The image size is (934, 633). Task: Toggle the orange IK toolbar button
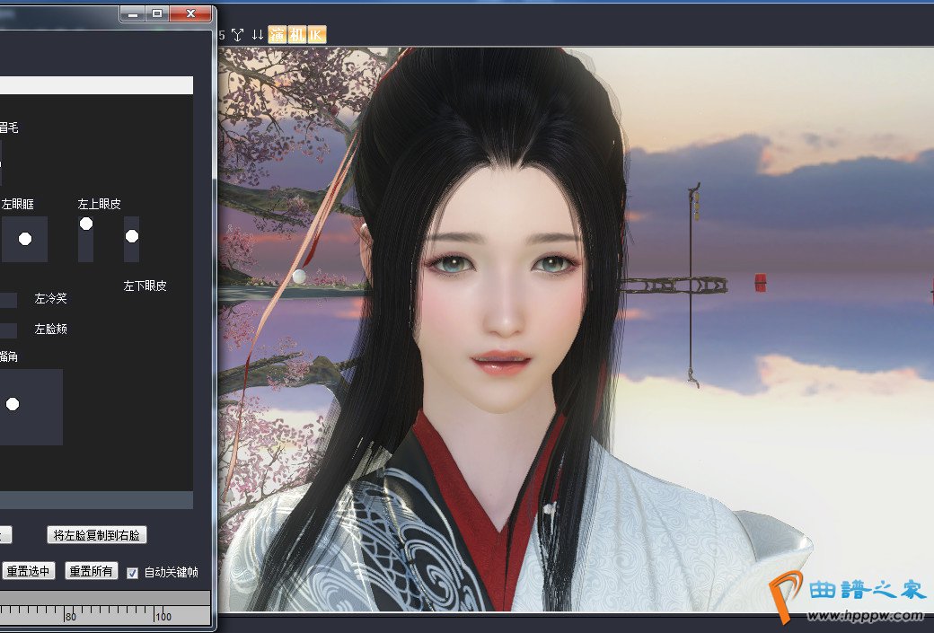316,35
